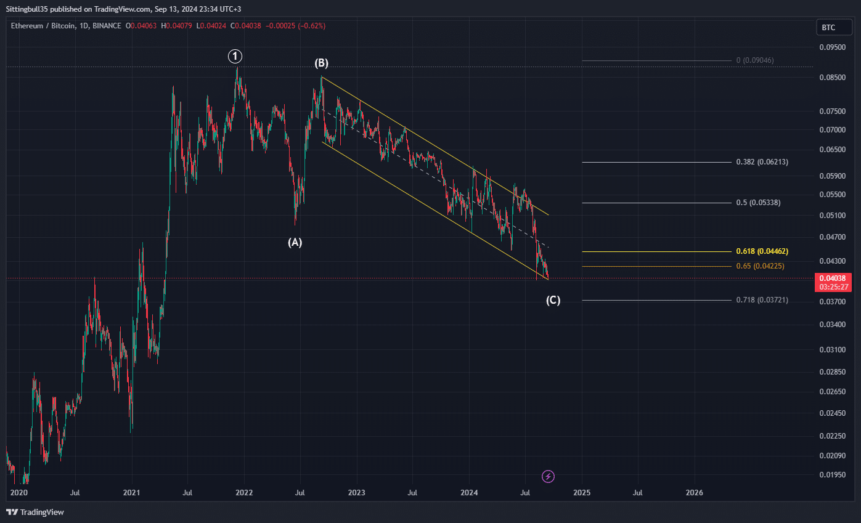Viewport: 861px width, 523px height.
Task: Click the 2025 time axis label
Action: (x=582, y=493)
